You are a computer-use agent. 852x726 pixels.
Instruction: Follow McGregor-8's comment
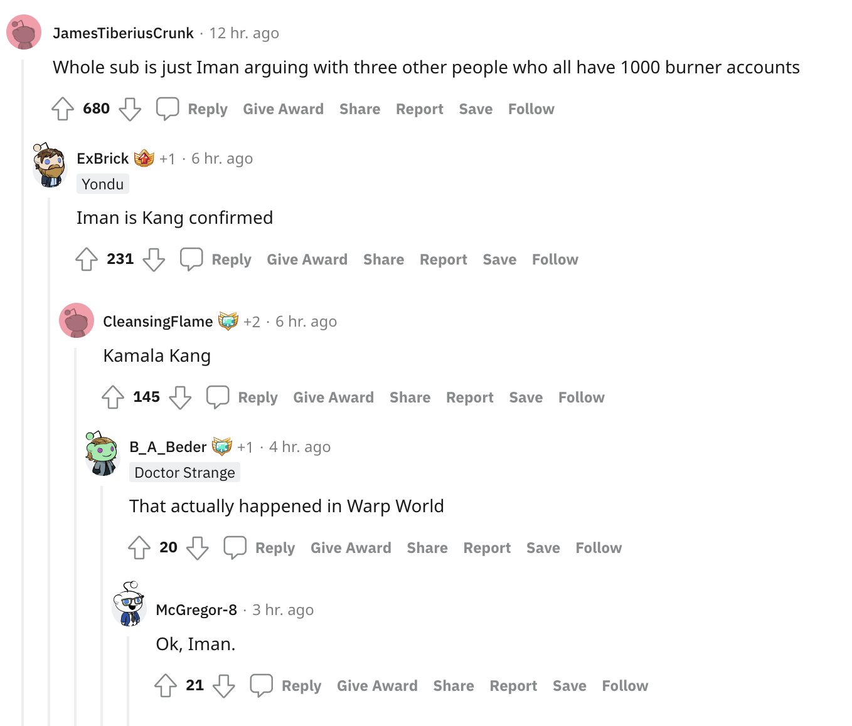point(625,686)
